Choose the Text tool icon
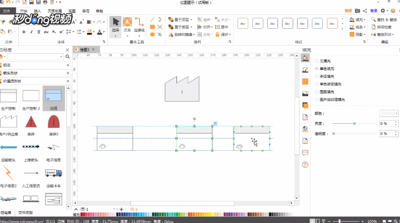This screenshot has width=400, height=223. click(x=127, y=22)
